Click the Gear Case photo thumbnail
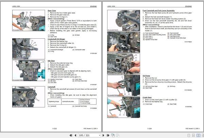Viewport: 204px width, 138px height. point(29,20)
